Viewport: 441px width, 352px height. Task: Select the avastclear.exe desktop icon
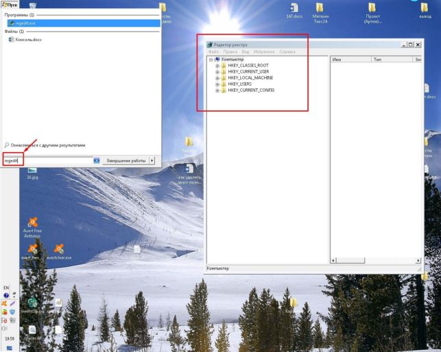tap(59, 251)
